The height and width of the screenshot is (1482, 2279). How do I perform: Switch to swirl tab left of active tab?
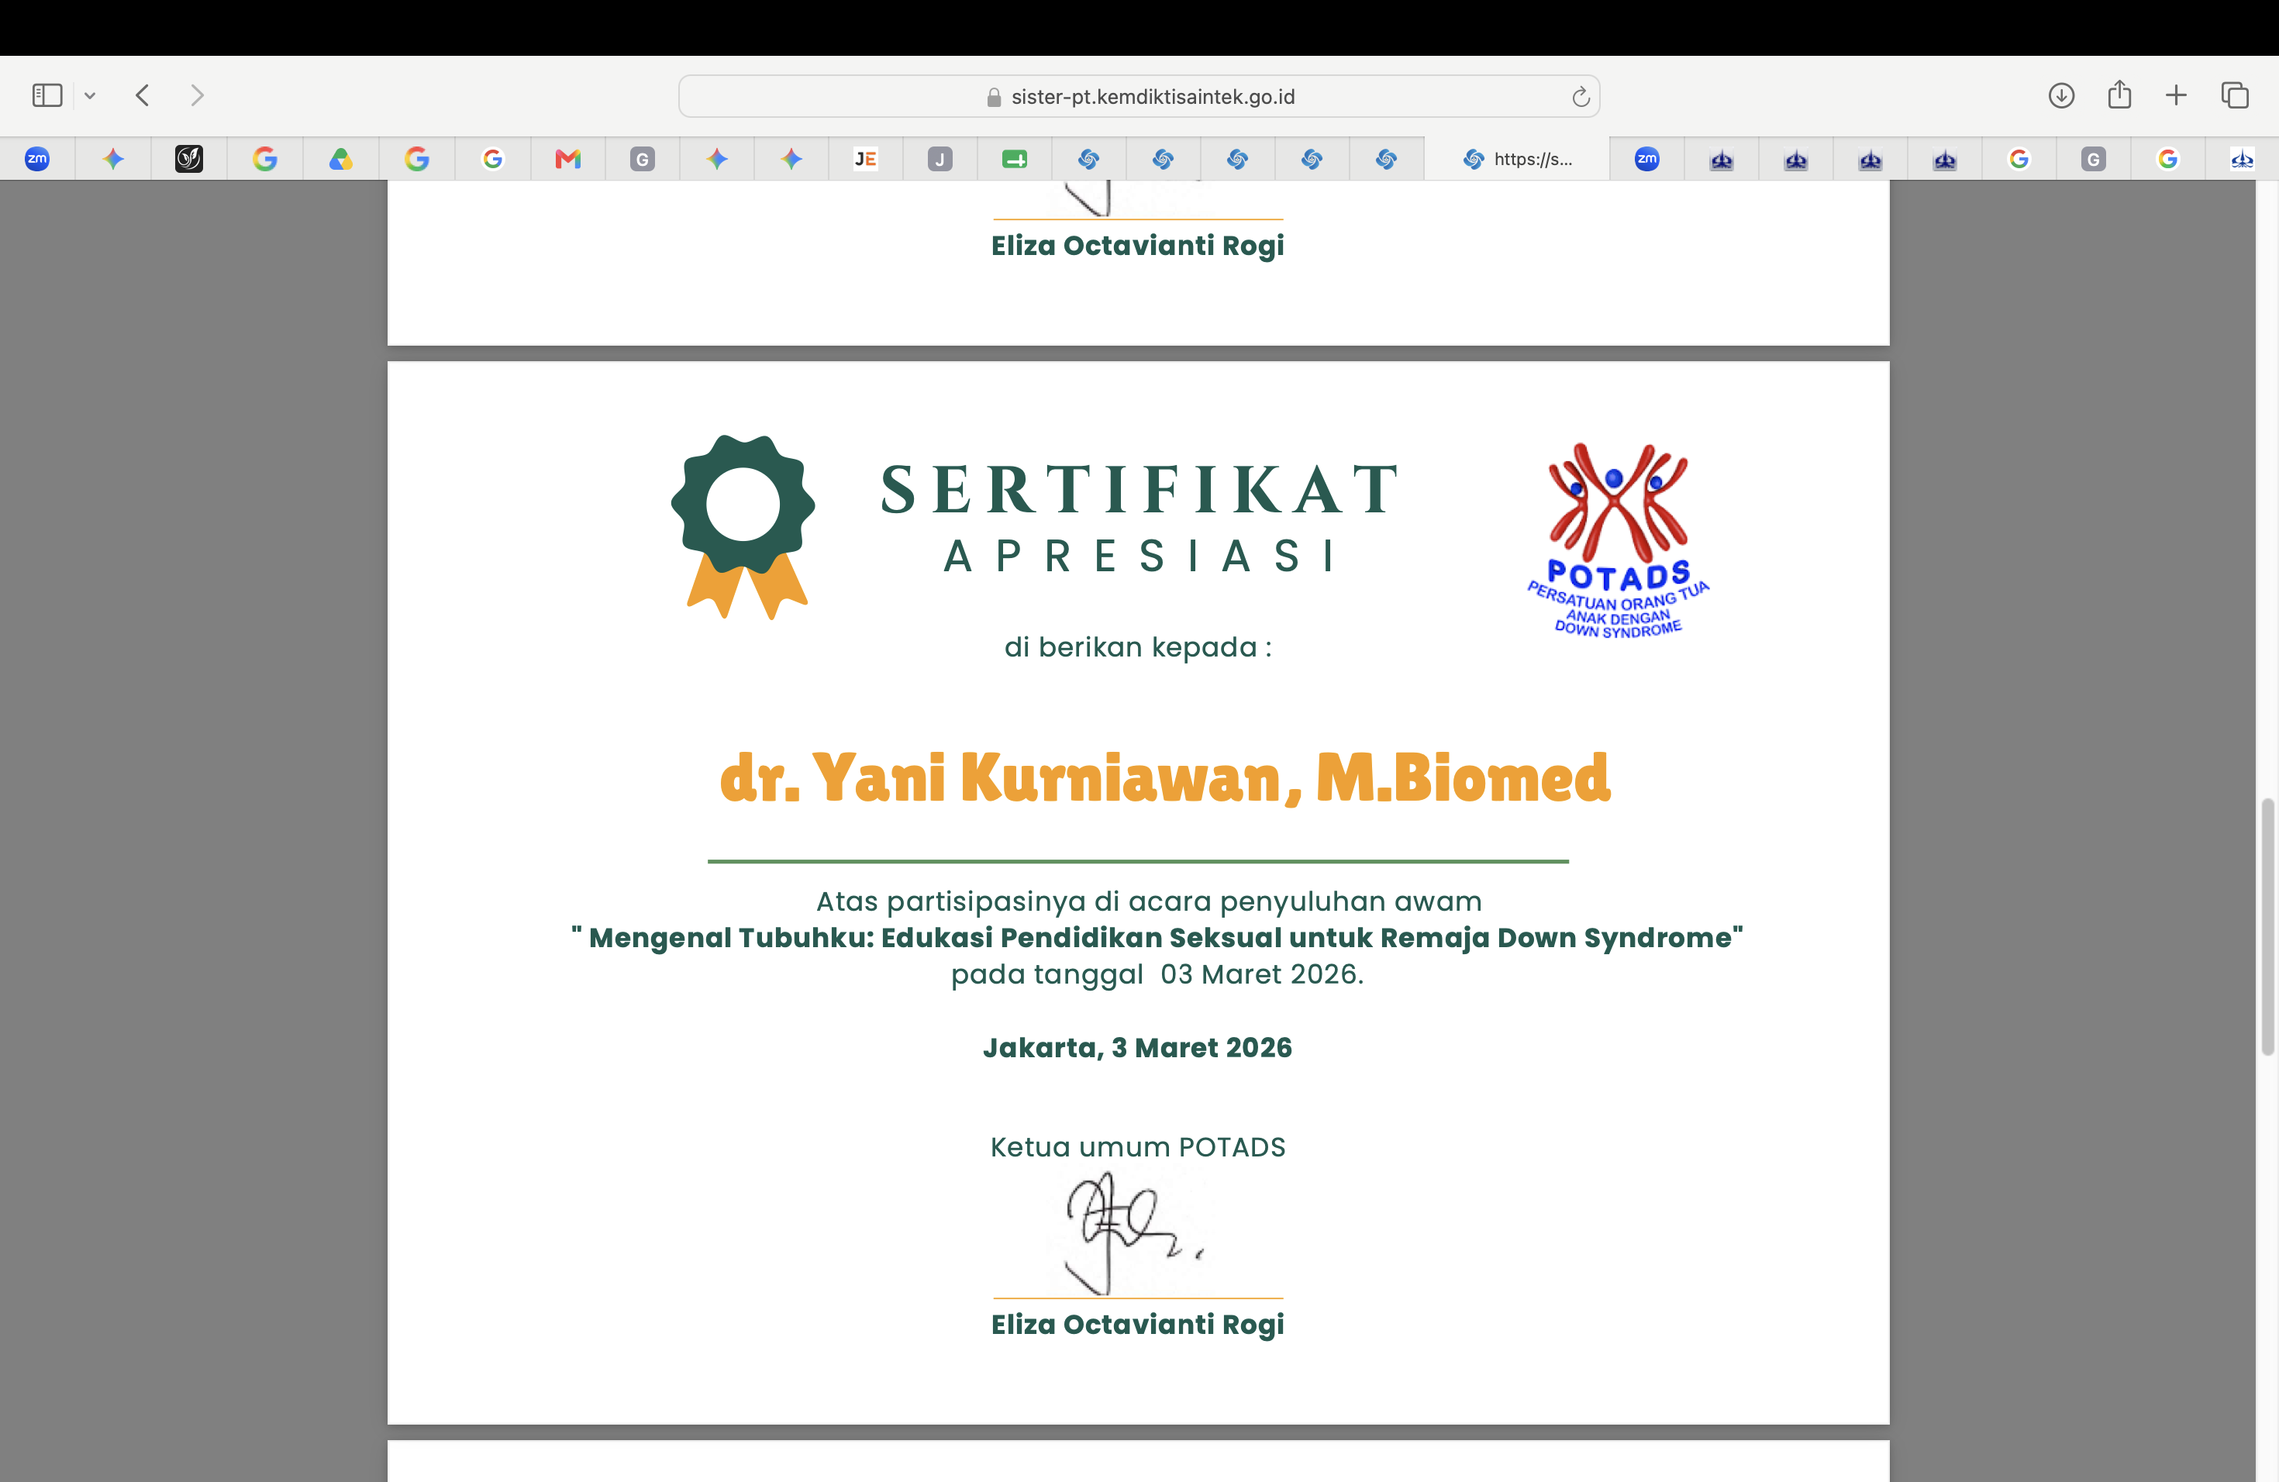pos(1387,159)
